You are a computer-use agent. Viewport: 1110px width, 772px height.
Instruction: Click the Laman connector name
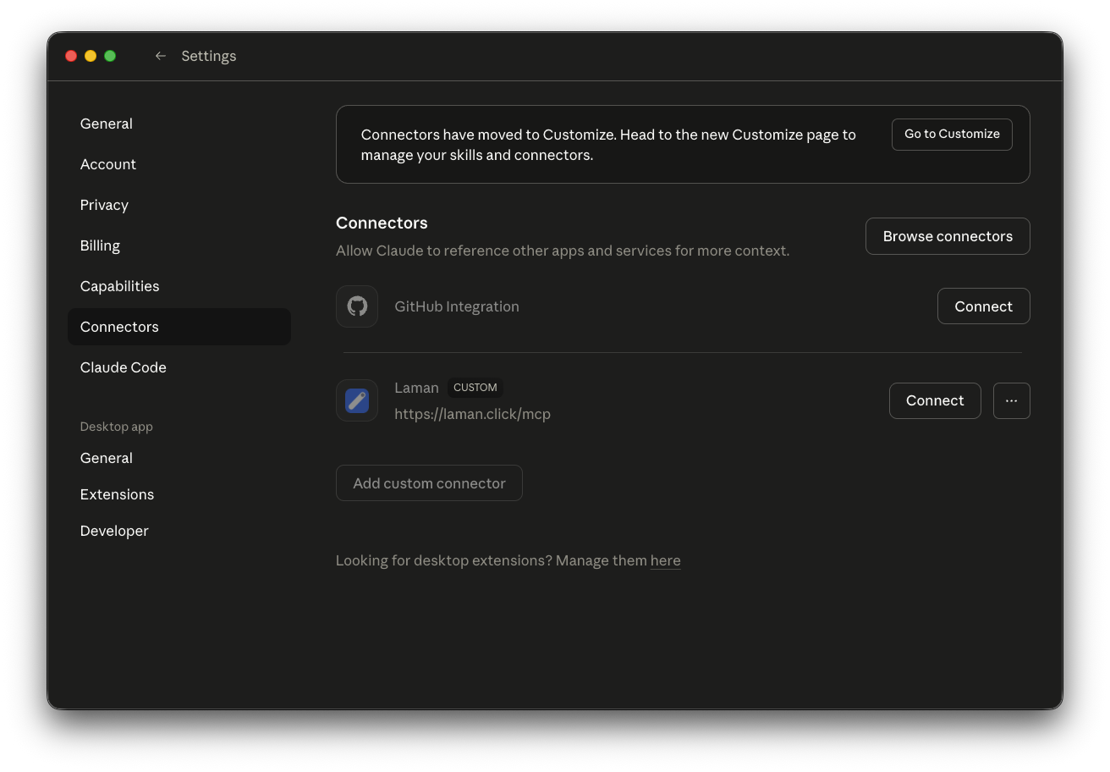416,388
